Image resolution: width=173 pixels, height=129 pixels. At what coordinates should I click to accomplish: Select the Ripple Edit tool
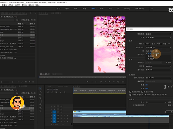coord(40,95)
